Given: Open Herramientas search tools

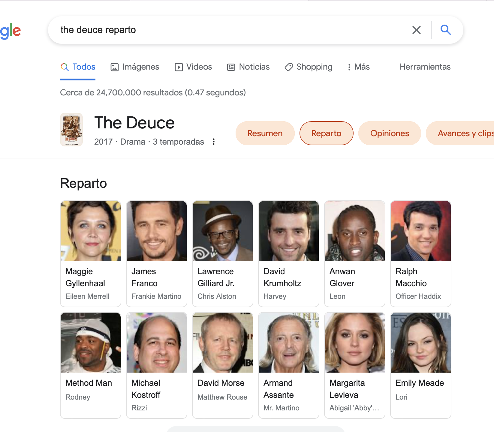Looking at the screenshot, I should pos(425,67).
